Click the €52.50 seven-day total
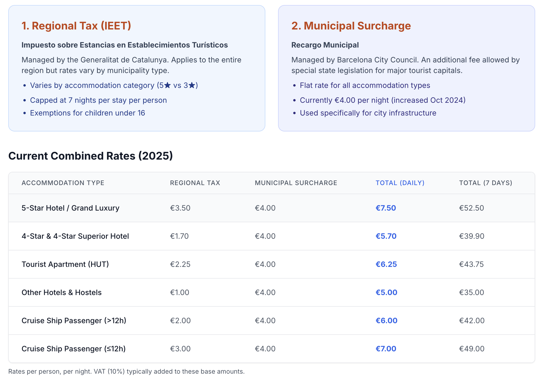 (x=471, y=208)
